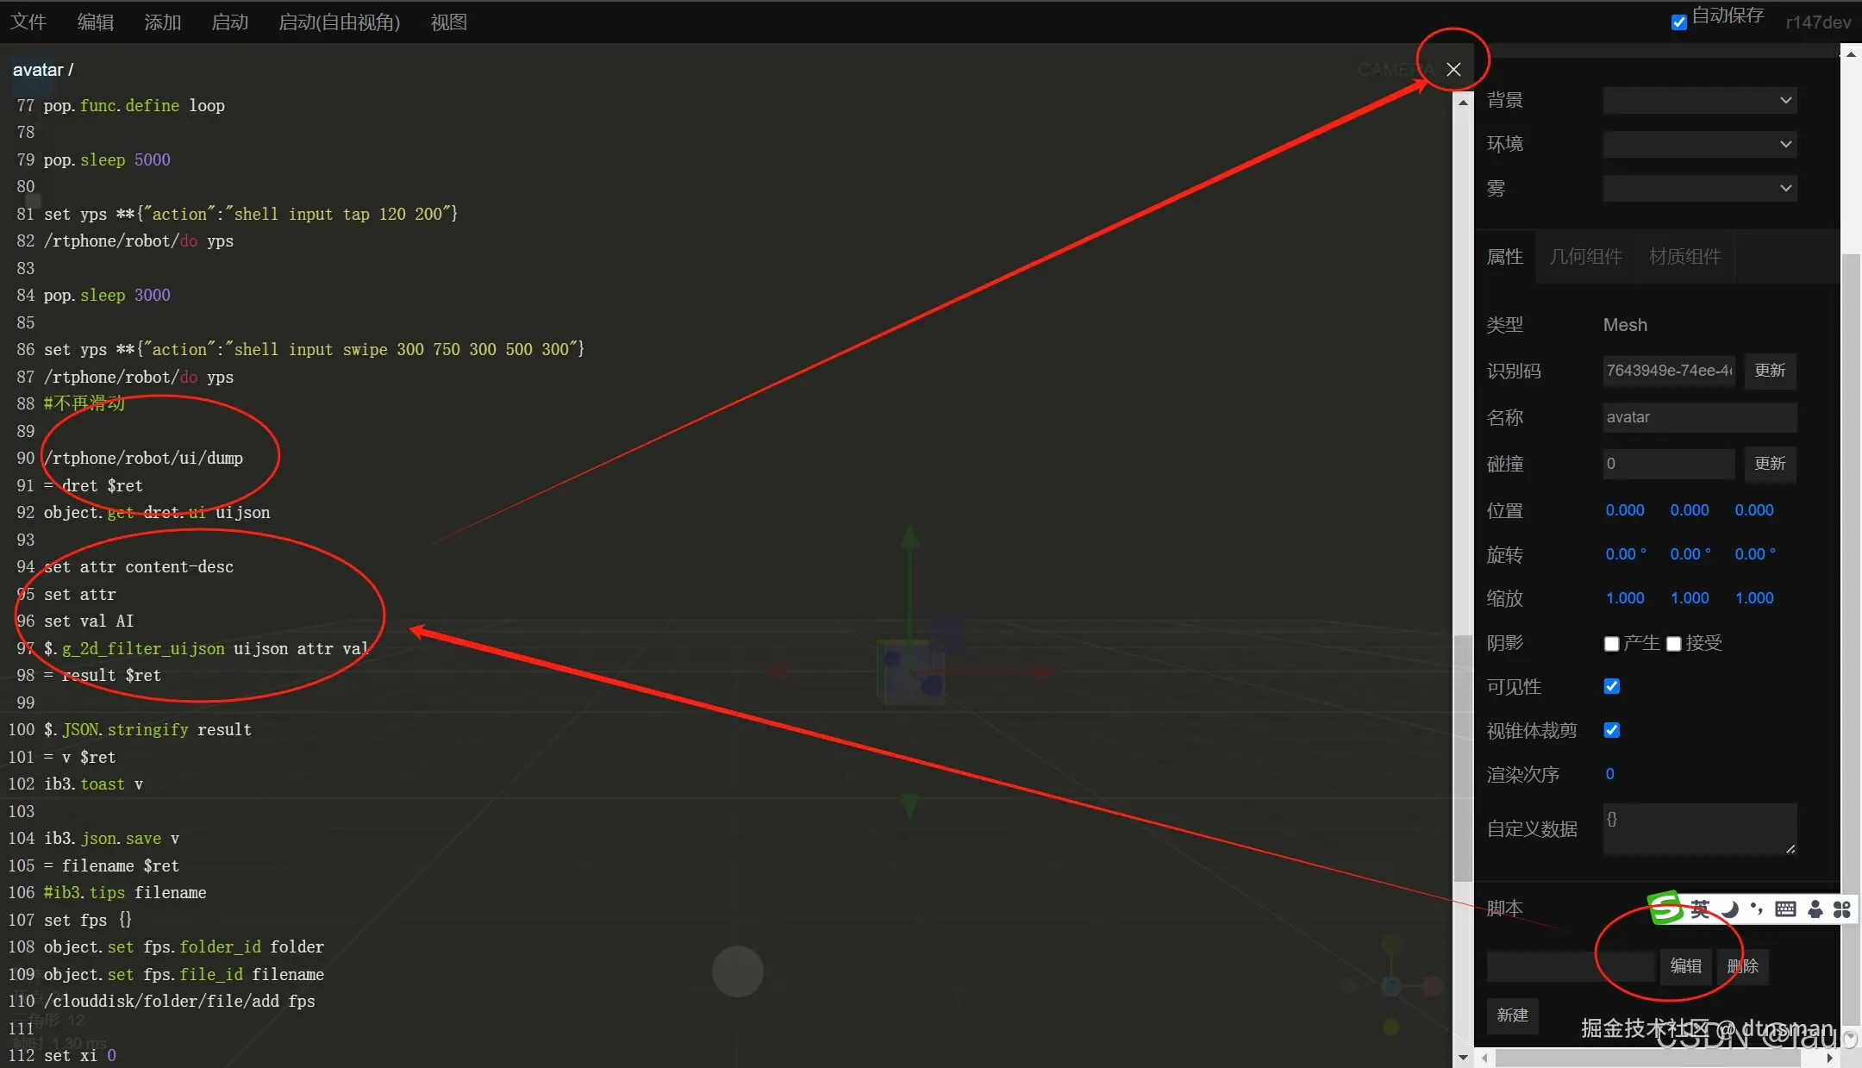Click the 编辑 button under 脚本
The width and height of the screenshot is (1862, 1068).
[1685, 966]
